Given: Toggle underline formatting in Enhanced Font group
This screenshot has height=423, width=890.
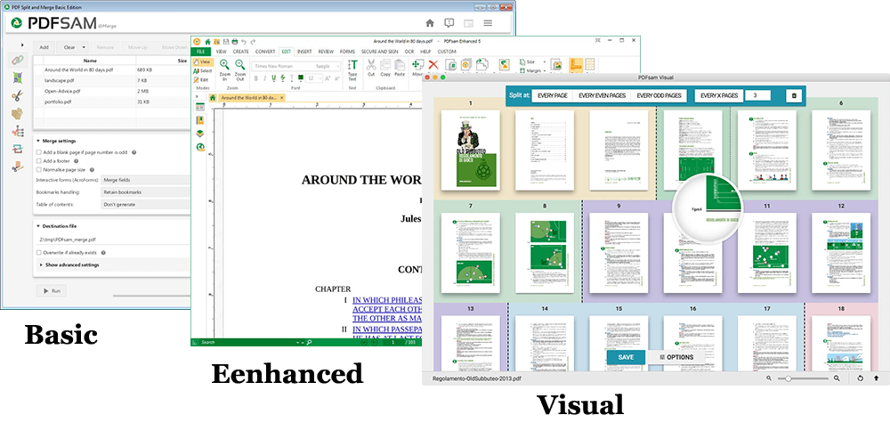Looking at the screenshot, I should (274, 78).
